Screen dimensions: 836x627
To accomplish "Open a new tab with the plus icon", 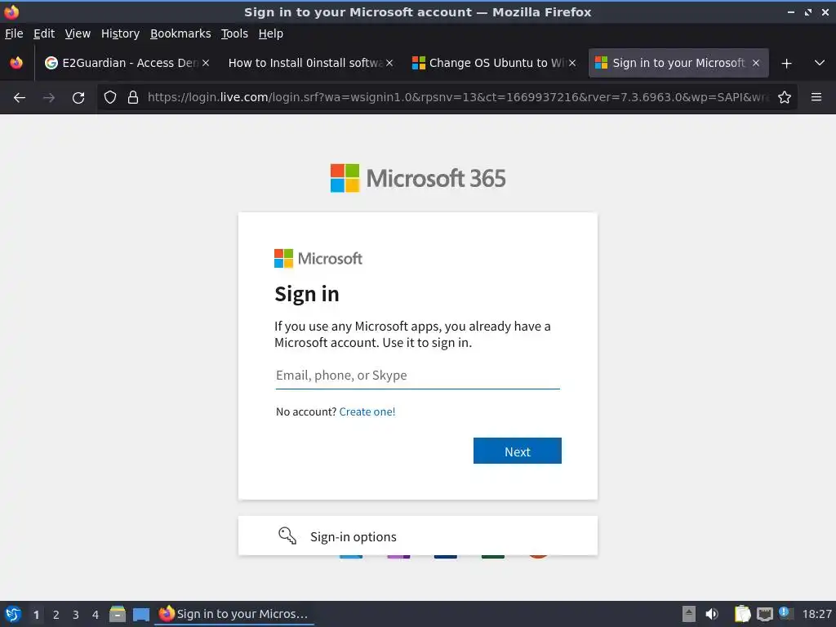I will [x=786, y=64].
